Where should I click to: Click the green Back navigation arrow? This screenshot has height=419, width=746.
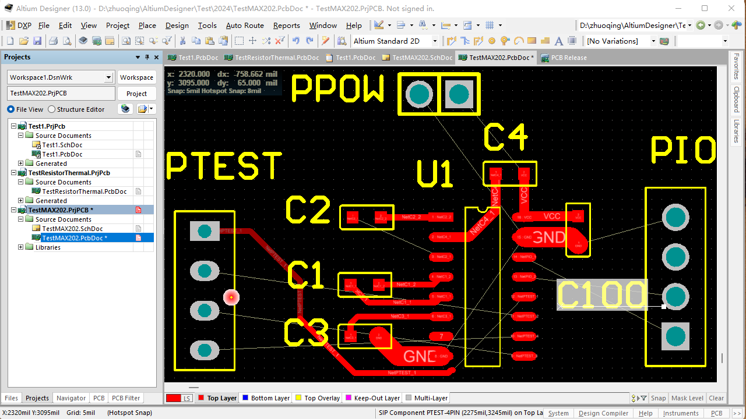[701, 25]
